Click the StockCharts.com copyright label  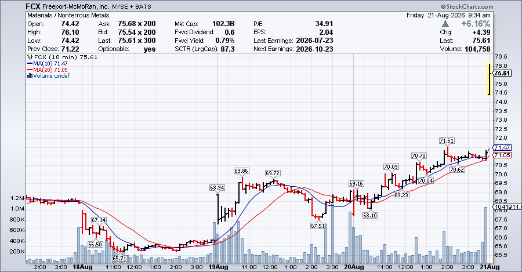coord(467,6)
